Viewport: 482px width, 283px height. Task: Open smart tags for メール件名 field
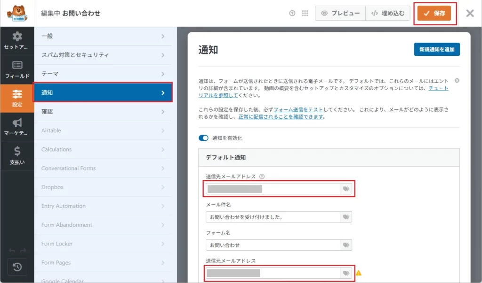coord(347,217)
